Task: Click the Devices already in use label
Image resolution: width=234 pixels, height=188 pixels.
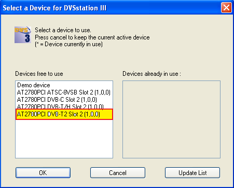Action: (152, 74)
